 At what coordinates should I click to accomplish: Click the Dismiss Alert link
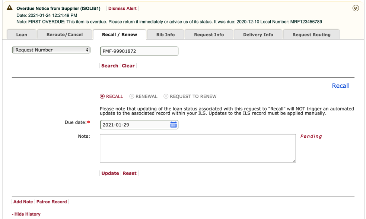point(122,8)
